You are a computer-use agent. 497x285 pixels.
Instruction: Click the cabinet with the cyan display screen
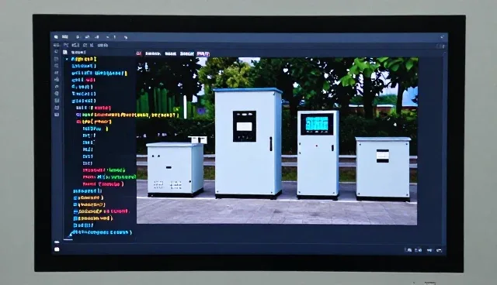[318, 155]
